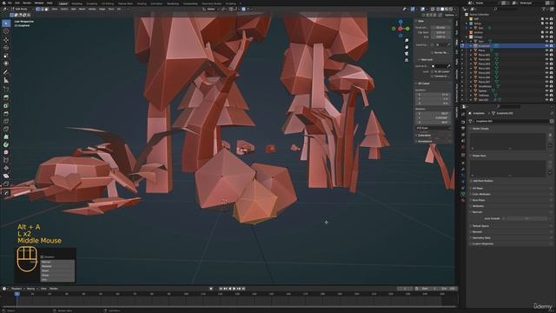556x313 pixels.
Task: Click the viewport zoom magnifier icon
Action: coord(407,41)
